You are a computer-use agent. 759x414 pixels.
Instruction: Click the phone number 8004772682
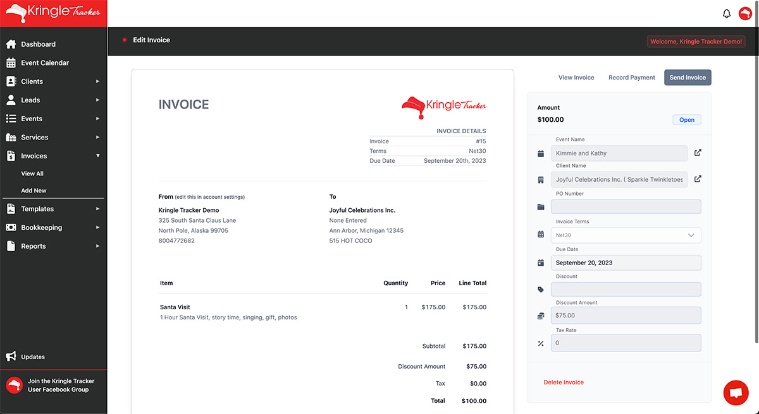tap(176, 241)
